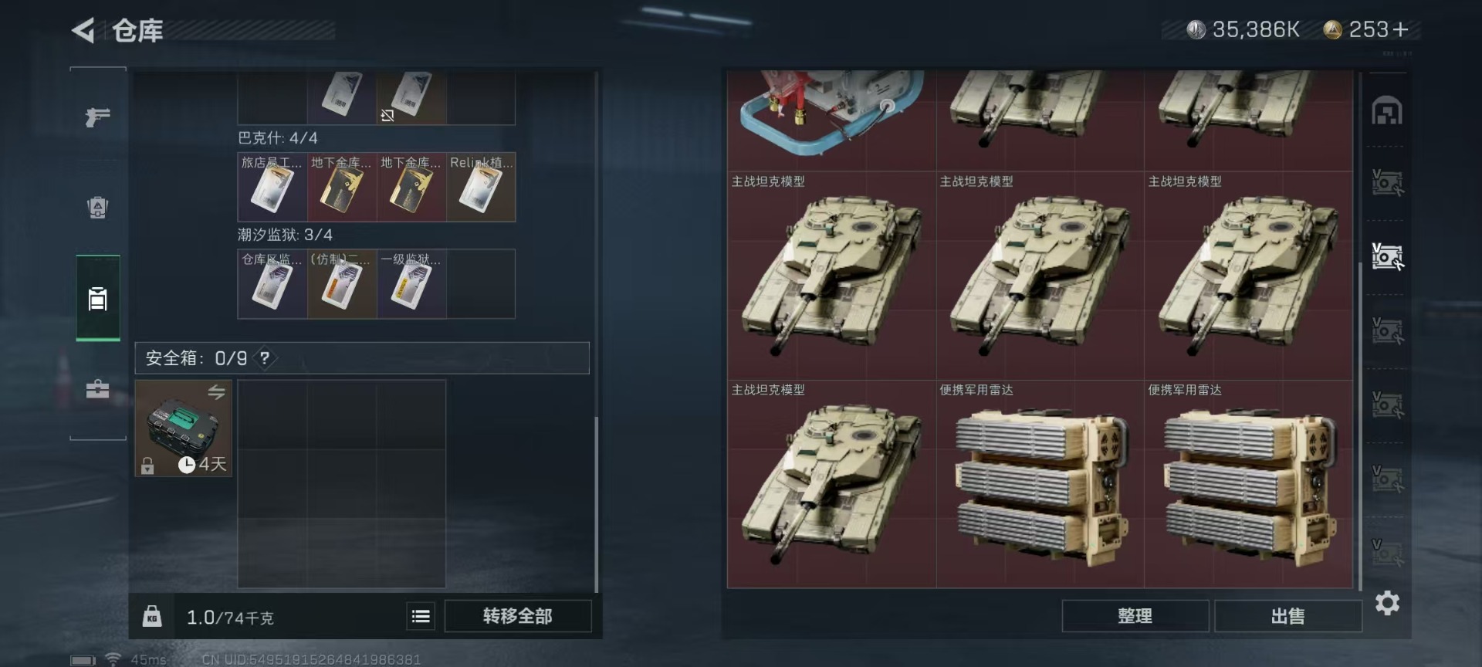Click the 整理 sort button
Viewport: 1482px width, 667px height.
coord(1135,616)
